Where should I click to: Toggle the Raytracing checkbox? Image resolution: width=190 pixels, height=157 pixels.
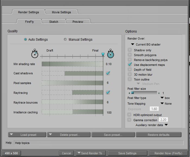coord(108,93)
